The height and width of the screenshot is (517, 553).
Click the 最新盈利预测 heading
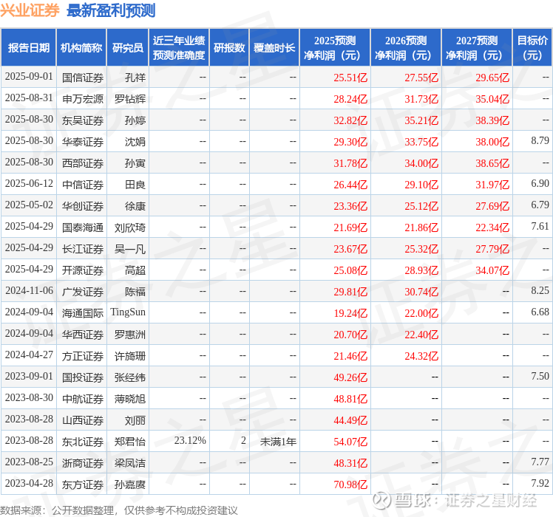coord(111,10)
